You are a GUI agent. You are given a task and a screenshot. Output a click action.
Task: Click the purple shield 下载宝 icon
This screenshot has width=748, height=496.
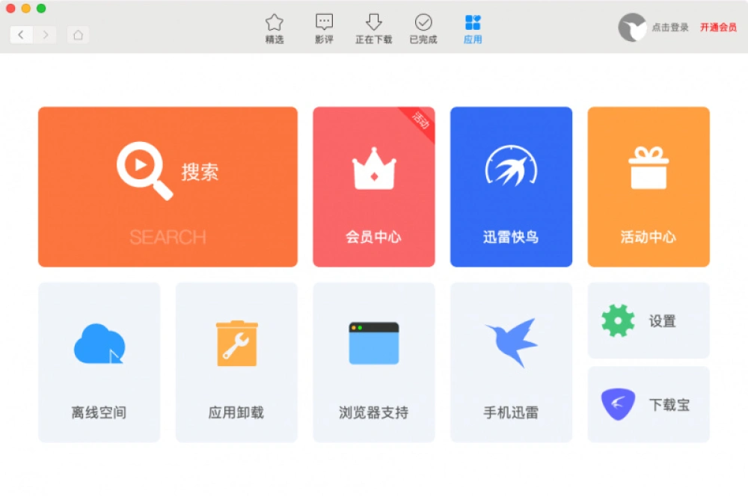click(619, 405)
